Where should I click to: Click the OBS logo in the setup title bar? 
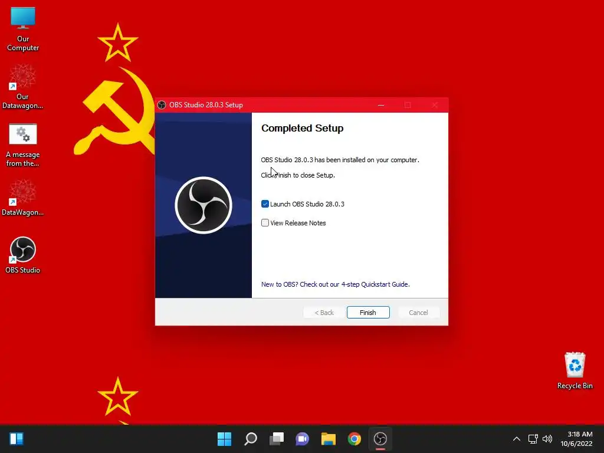click(162, 105)
